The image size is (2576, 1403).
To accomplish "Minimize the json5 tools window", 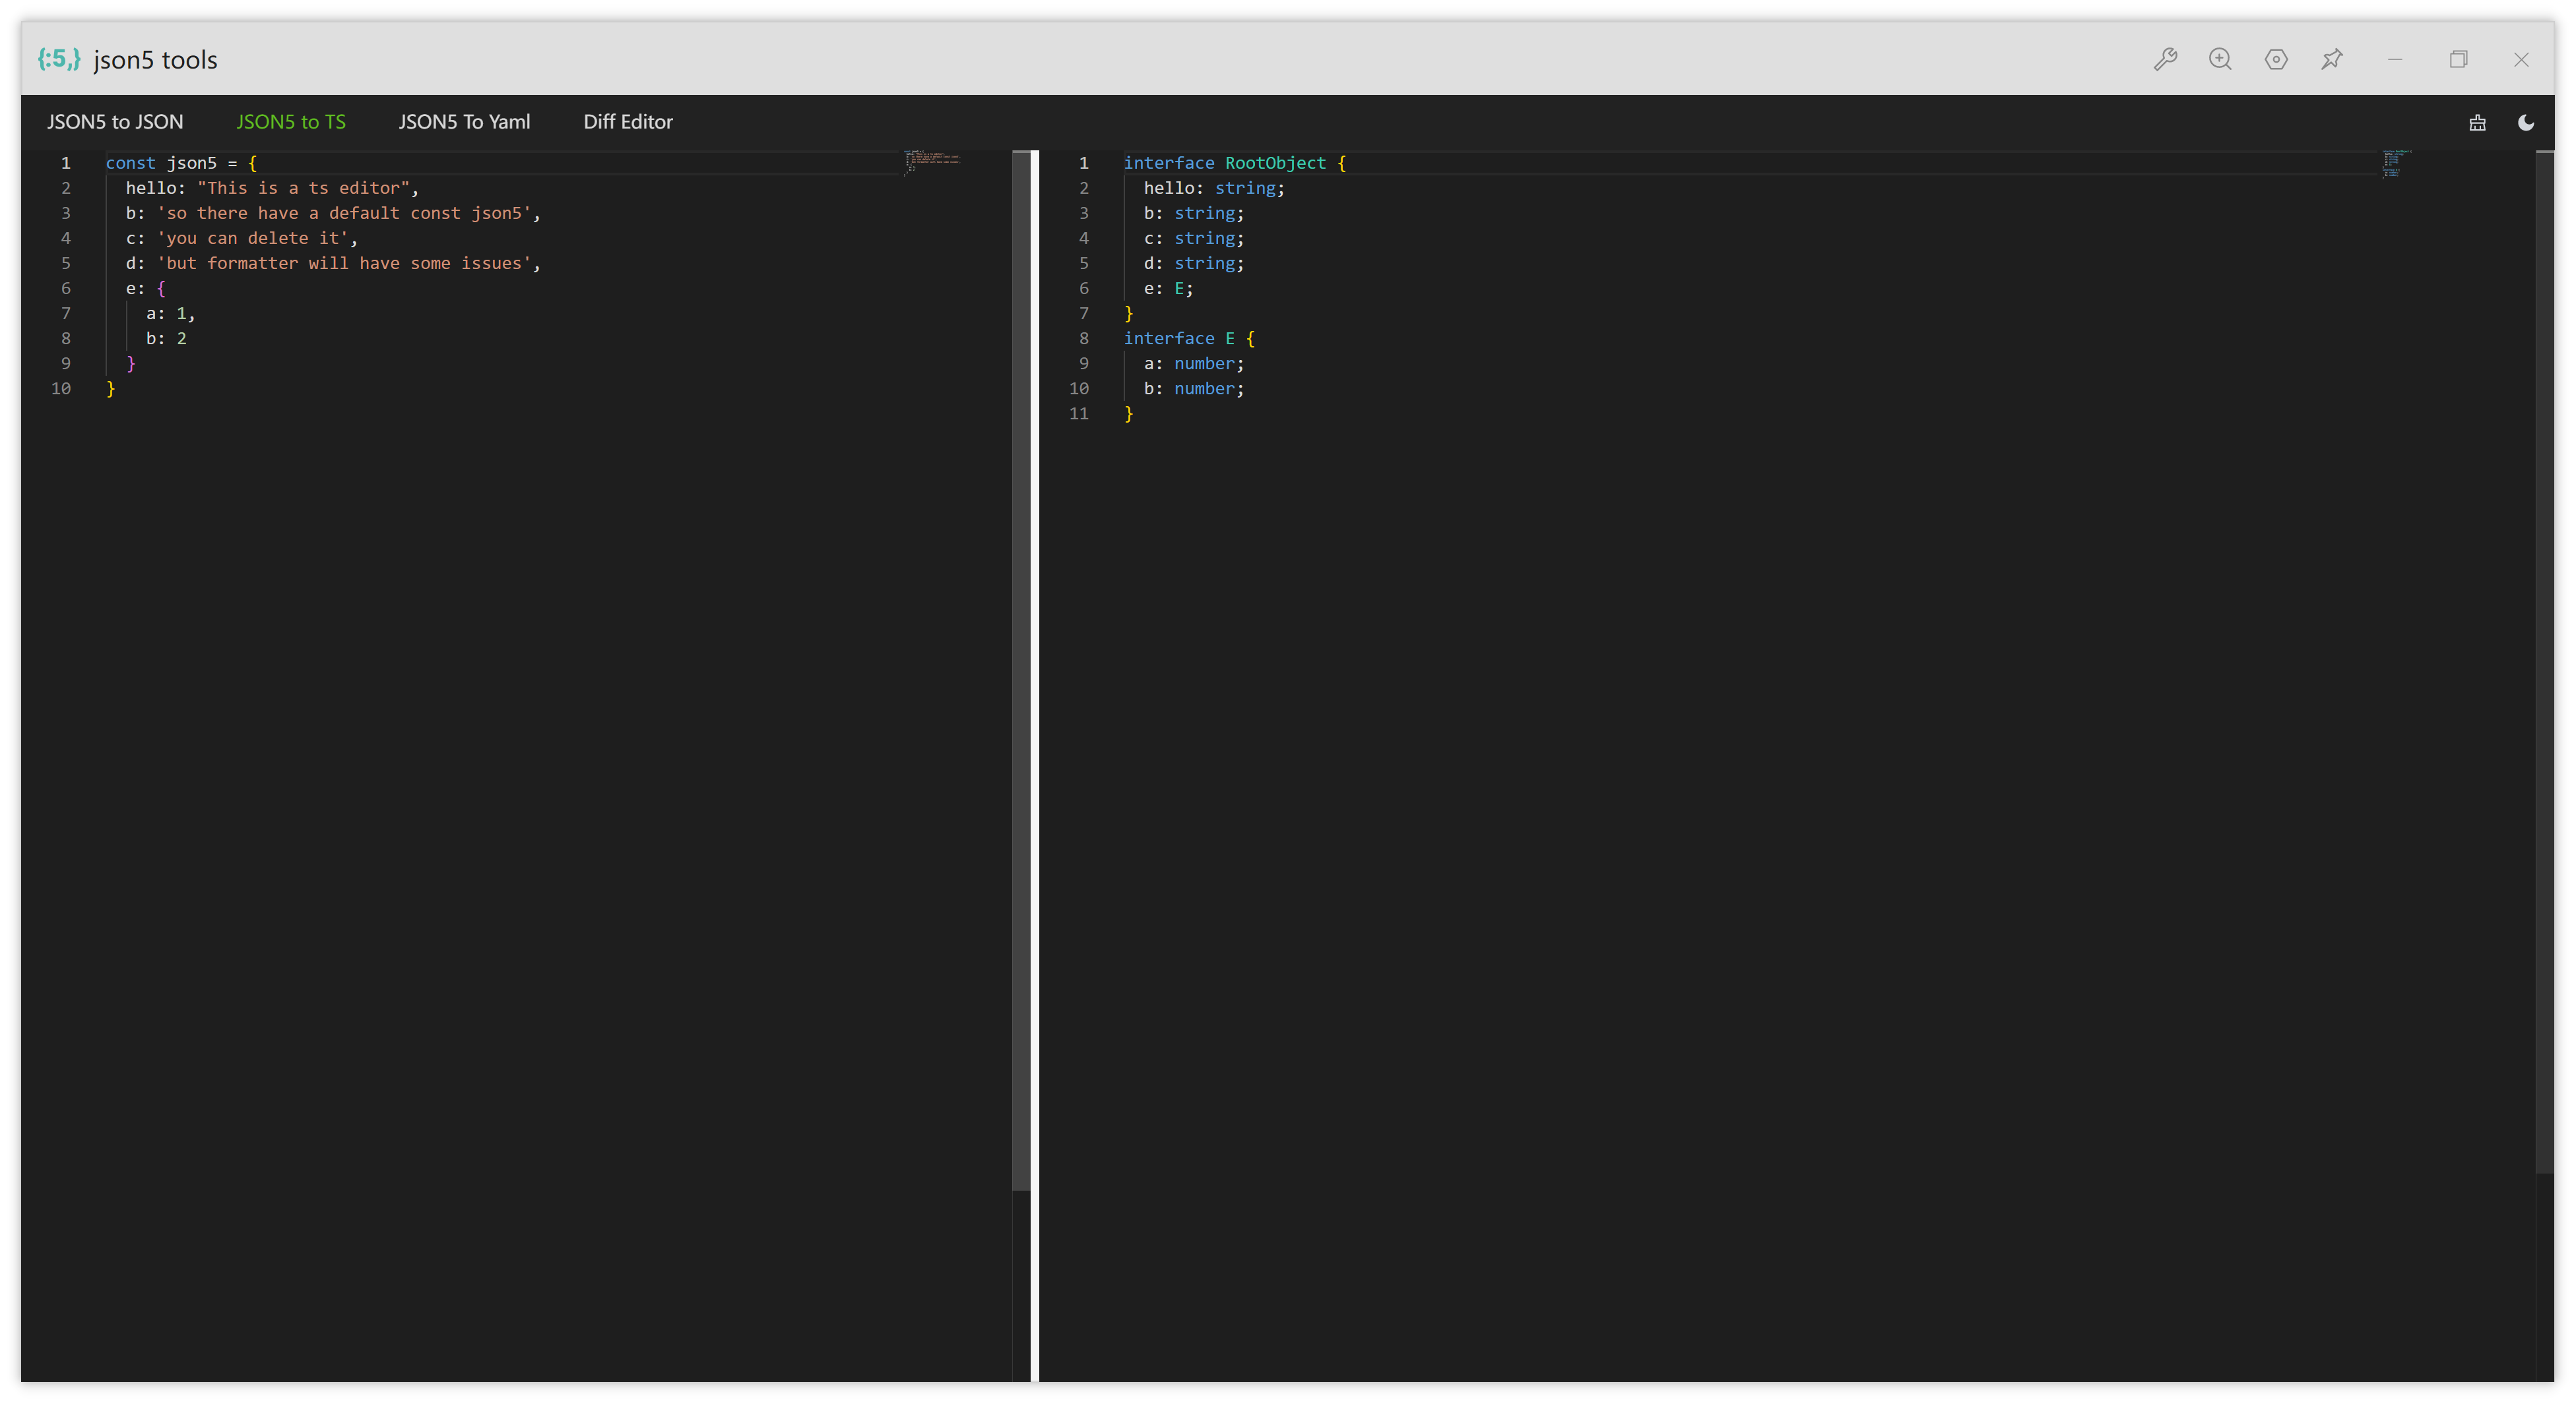I will pyautogui.click(x=2395, y=60).
